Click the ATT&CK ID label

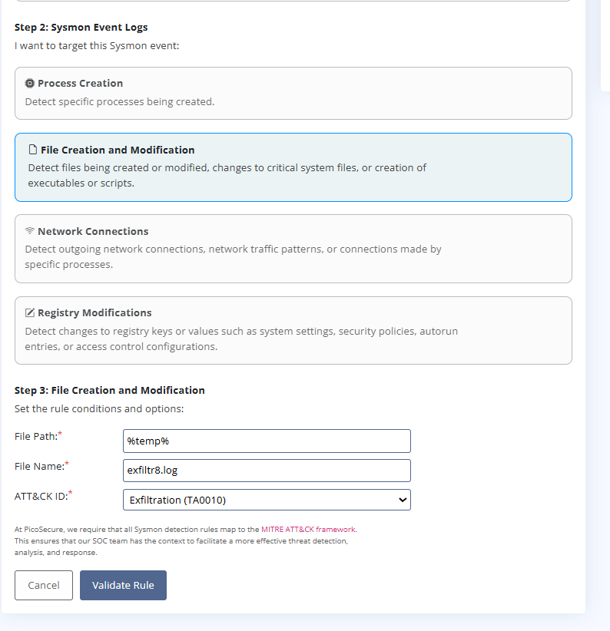tap(39, 496)
